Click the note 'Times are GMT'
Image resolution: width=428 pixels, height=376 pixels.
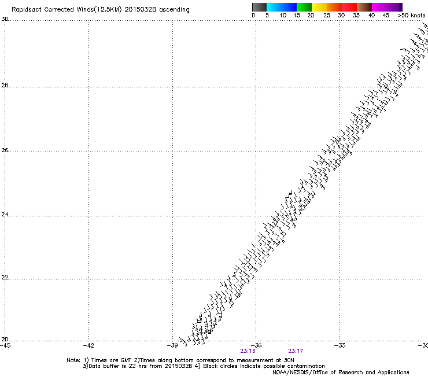pyautogui.click(x=111, y=360)
